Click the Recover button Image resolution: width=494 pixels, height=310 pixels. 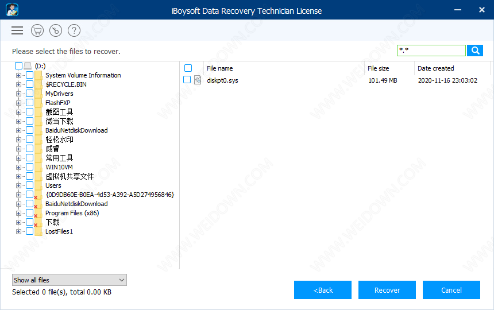387,290
